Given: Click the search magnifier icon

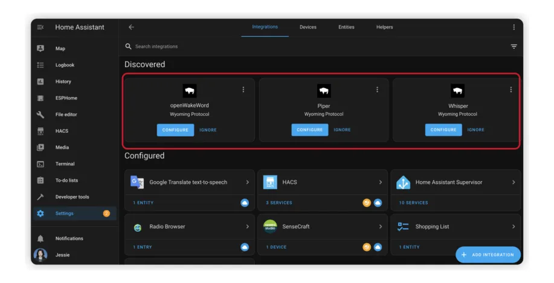Looking at the screenshot, I should 128,46.
